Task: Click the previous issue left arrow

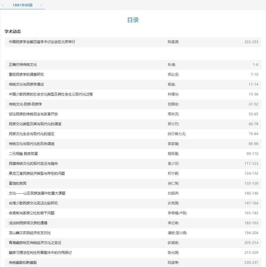Action: [x=2, y=5]
